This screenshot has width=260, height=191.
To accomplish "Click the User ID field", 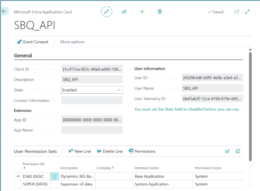I will (213, 78).
